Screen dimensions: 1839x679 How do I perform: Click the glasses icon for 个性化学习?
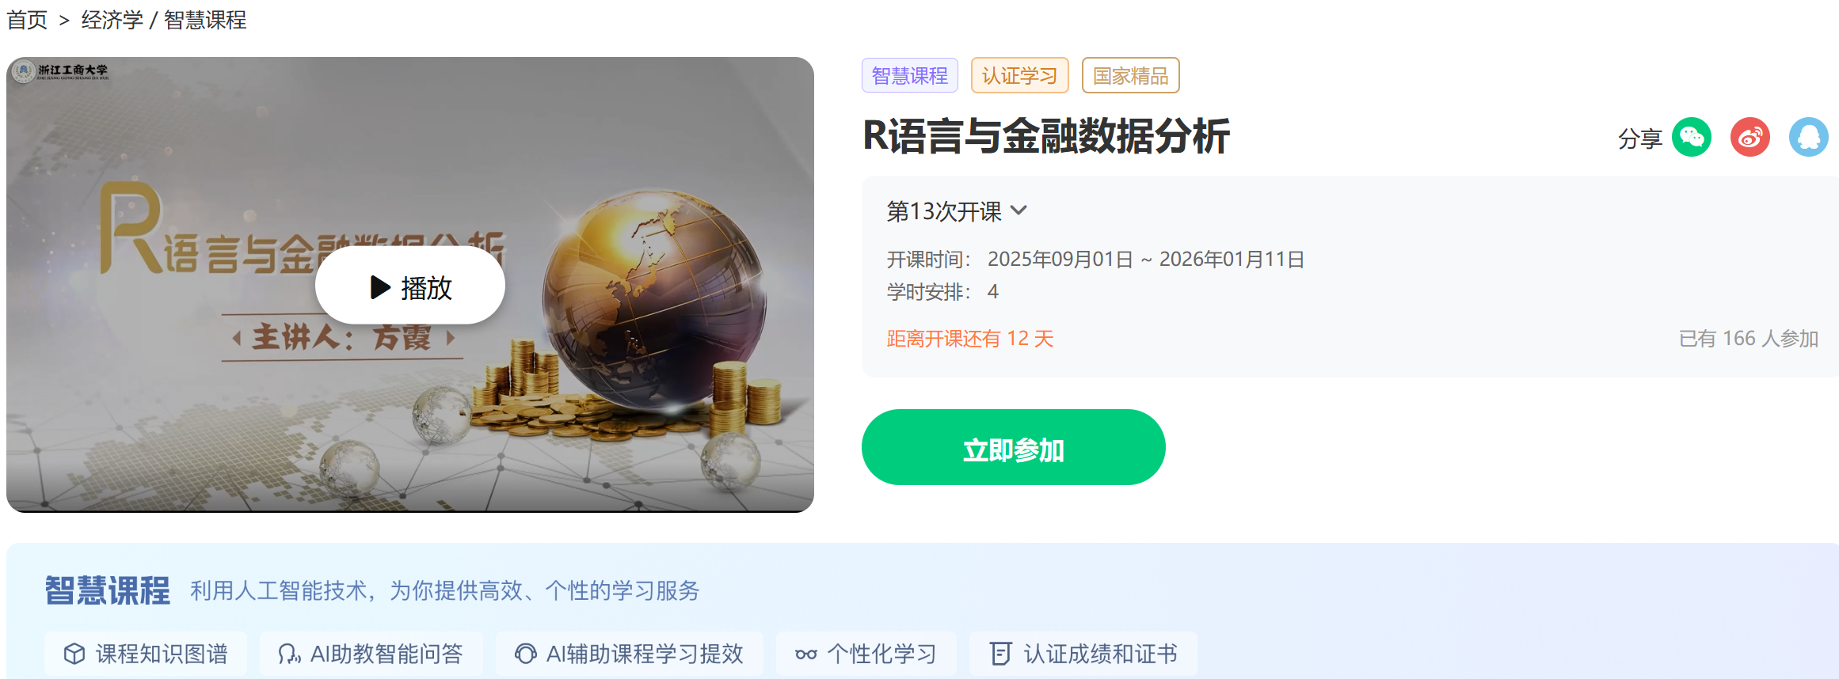[806, 654]
